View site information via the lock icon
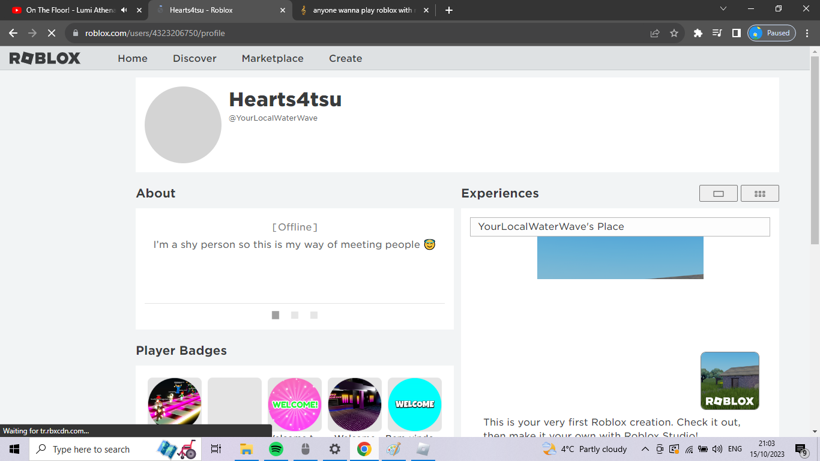The width and height of the screenshot is (820, 461). [76, 33]
